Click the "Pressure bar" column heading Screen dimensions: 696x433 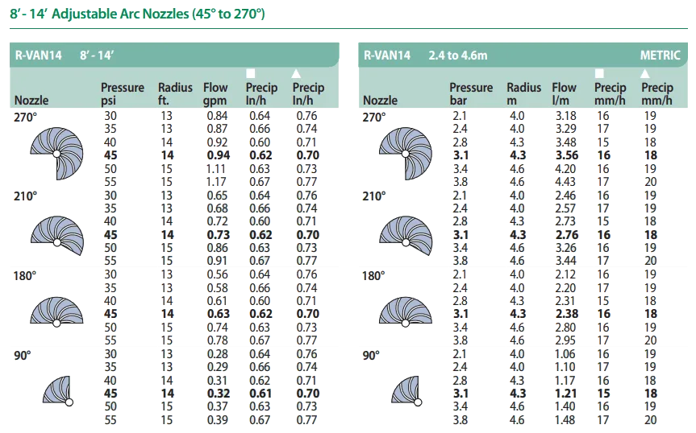coord(471,94)
